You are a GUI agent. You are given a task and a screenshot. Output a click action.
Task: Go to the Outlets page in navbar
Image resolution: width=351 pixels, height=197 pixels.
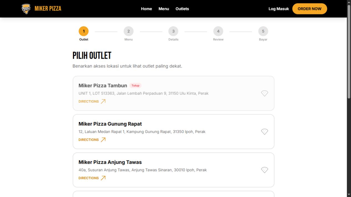[x=182, y=9]
